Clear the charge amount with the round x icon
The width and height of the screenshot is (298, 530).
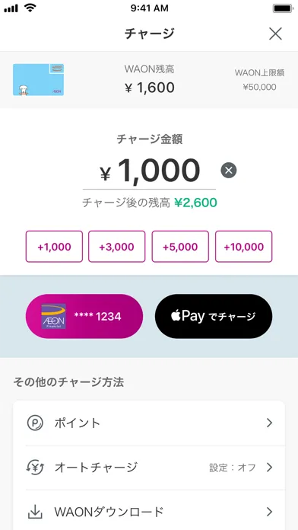pos(229,171)
